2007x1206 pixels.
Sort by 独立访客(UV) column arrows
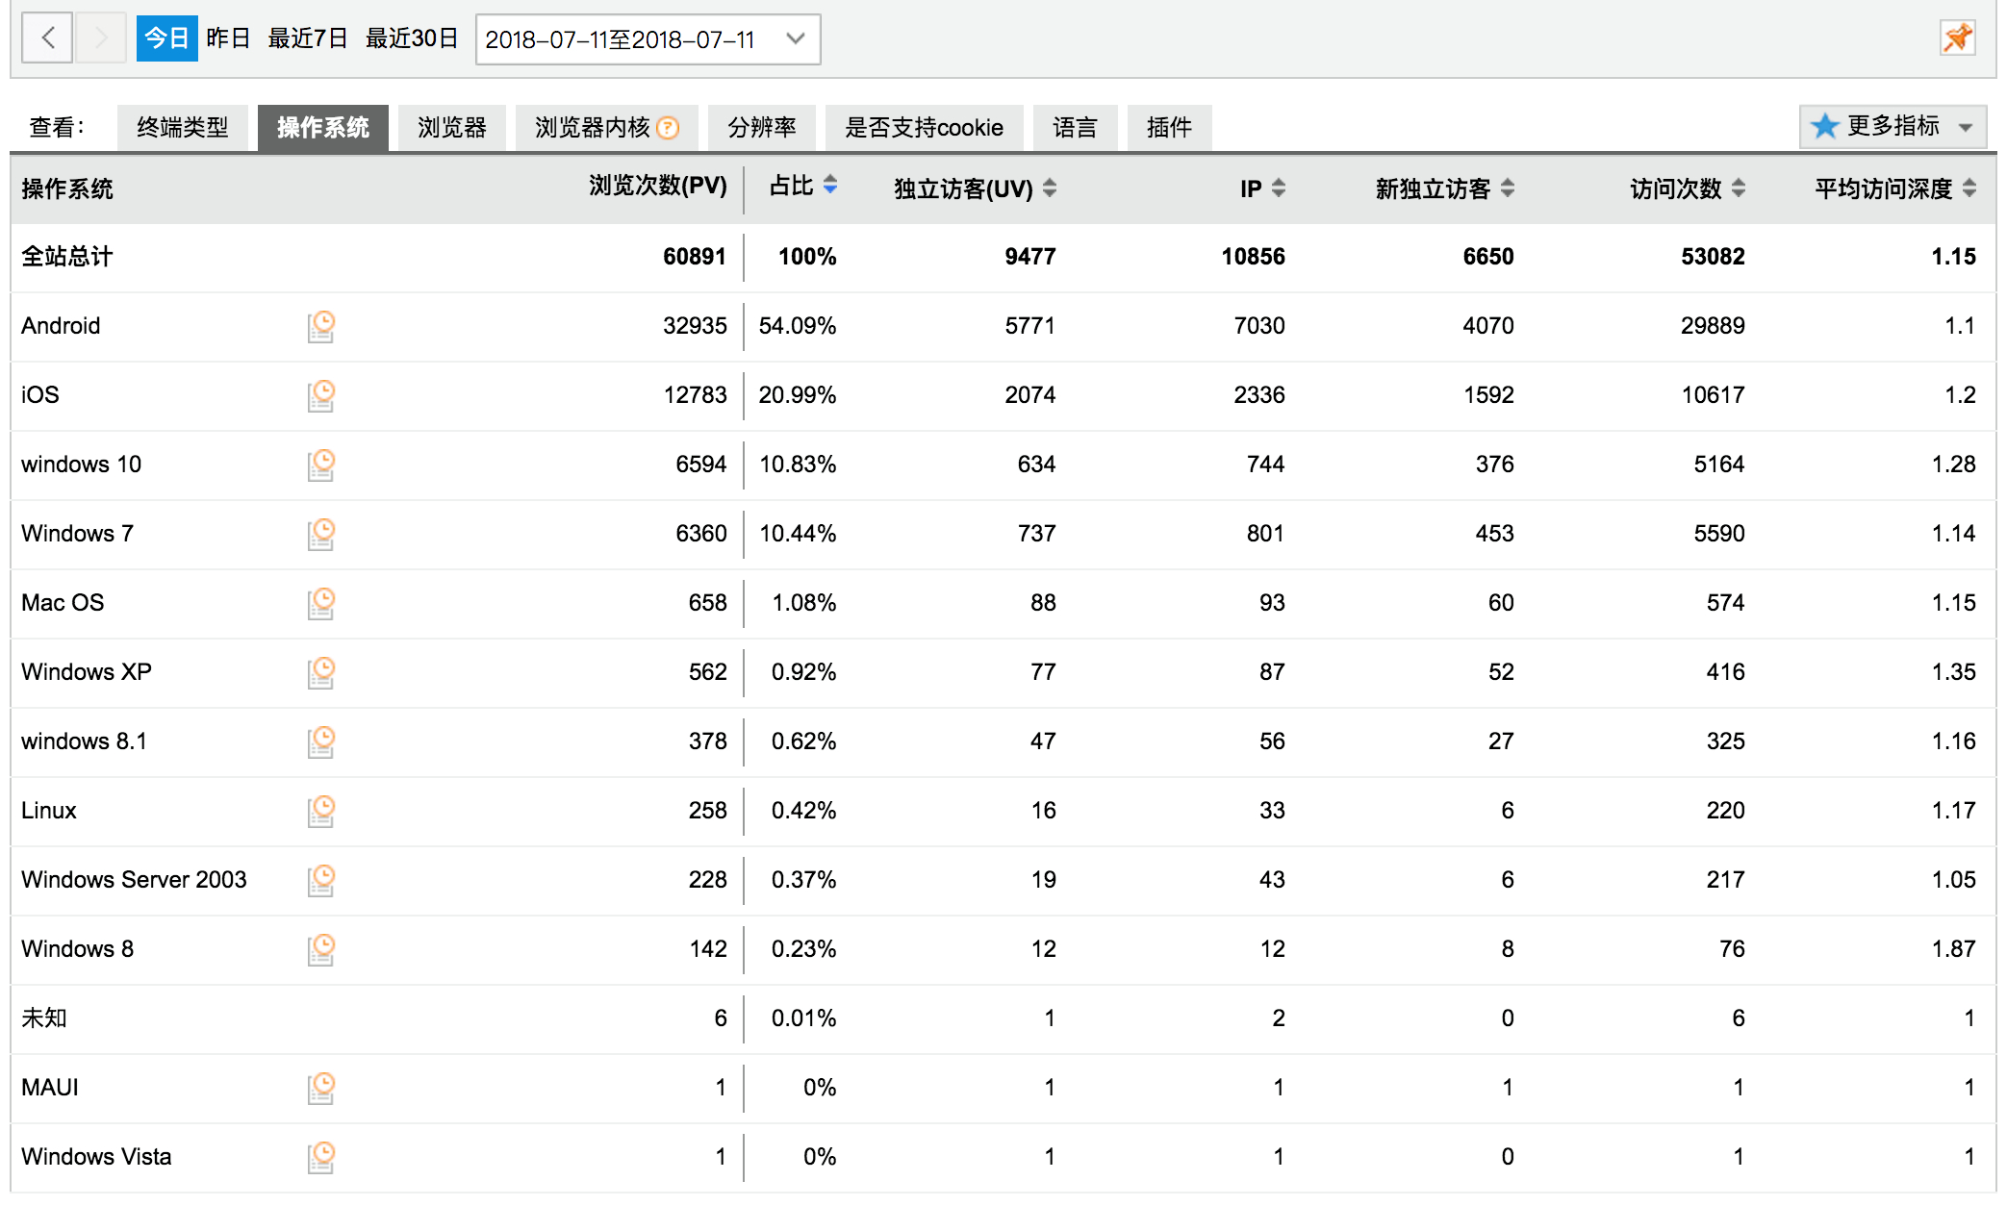point(1050,188)
